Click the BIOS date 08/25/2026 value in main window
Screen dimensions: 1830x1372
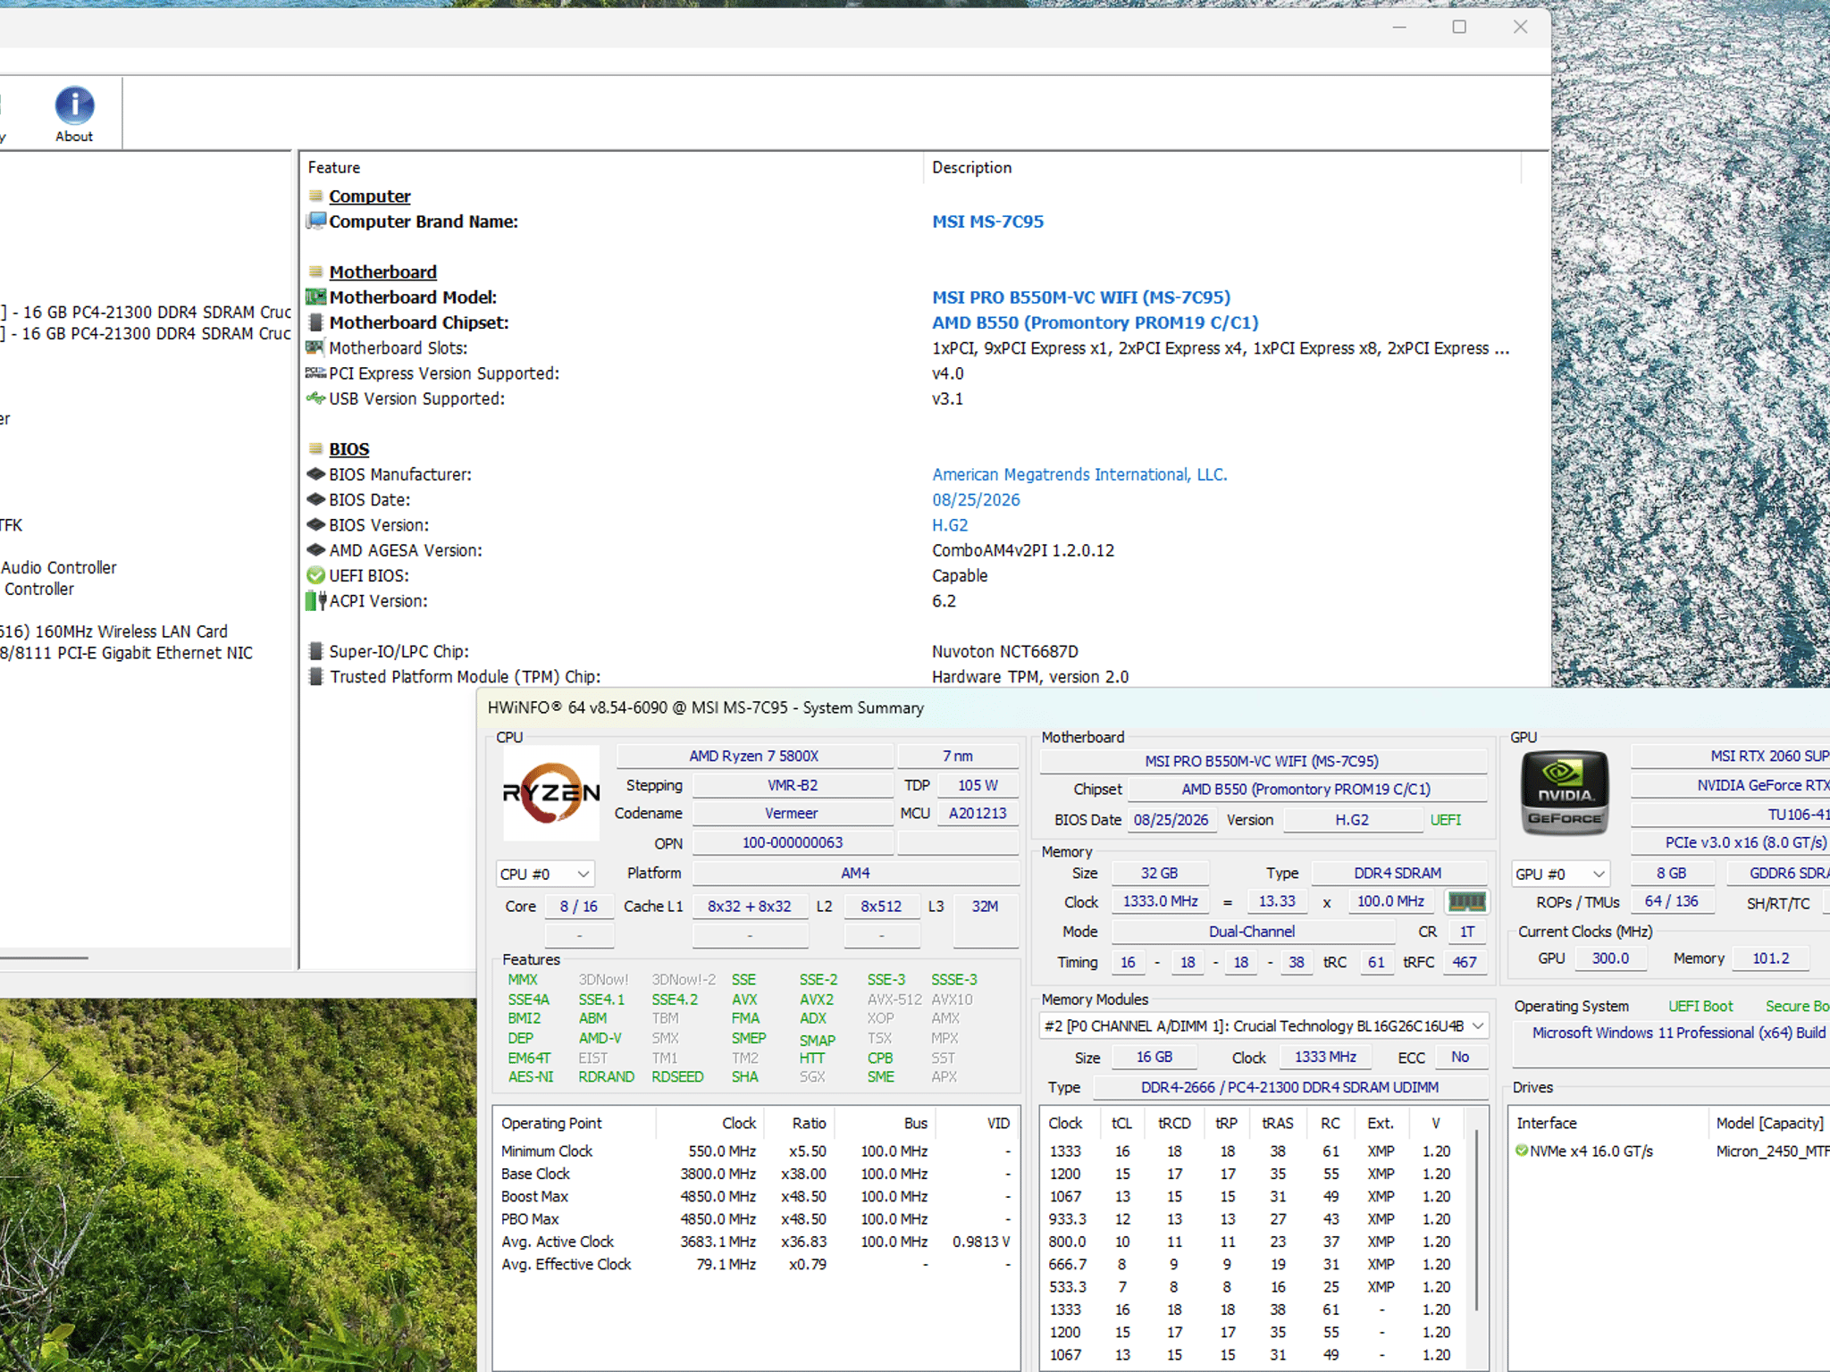pyautogui.click(x=976, y=499)
